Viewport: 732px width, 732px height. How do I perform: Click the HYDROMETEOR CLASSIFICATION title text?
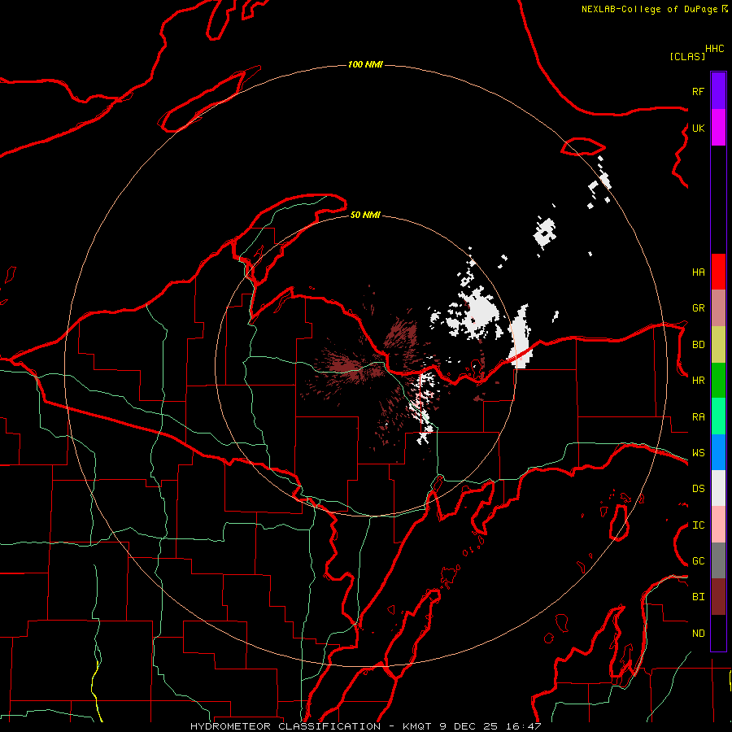tap(285, 726)
